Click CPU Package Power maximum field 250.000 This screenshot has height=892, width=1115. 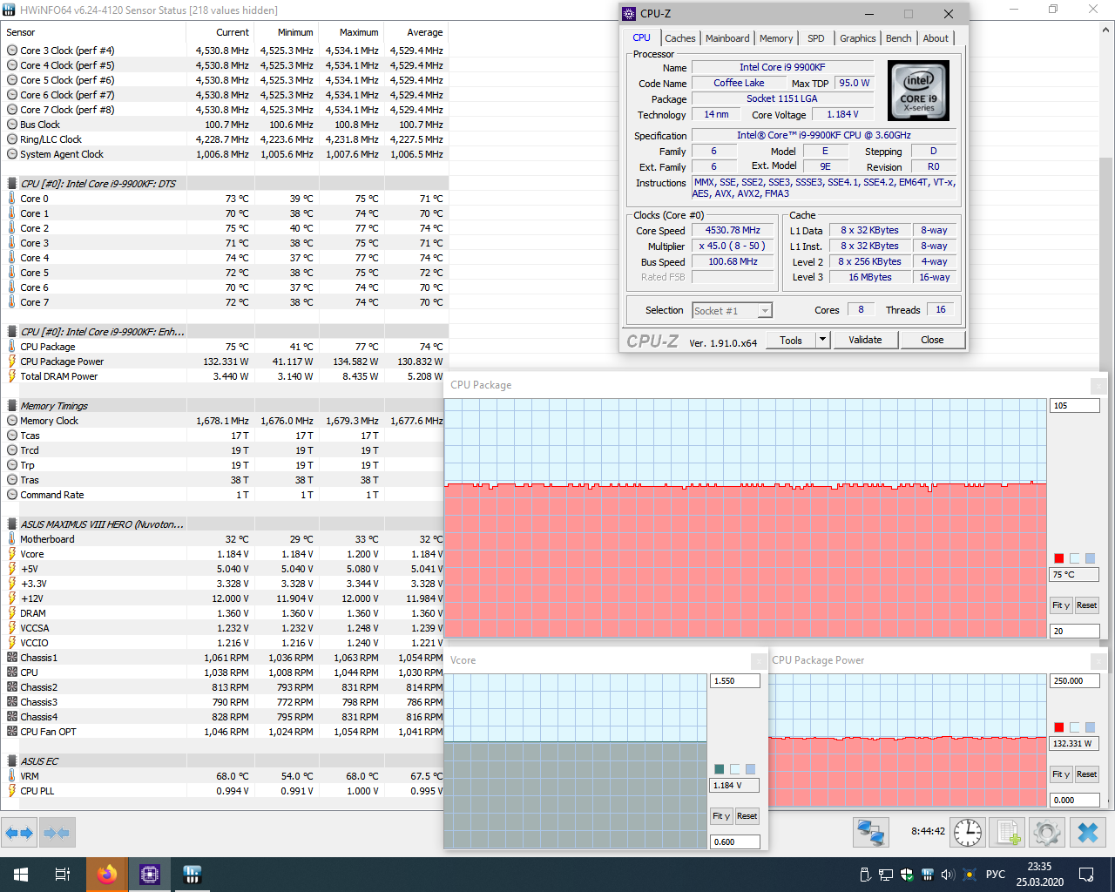point(1075,681)
